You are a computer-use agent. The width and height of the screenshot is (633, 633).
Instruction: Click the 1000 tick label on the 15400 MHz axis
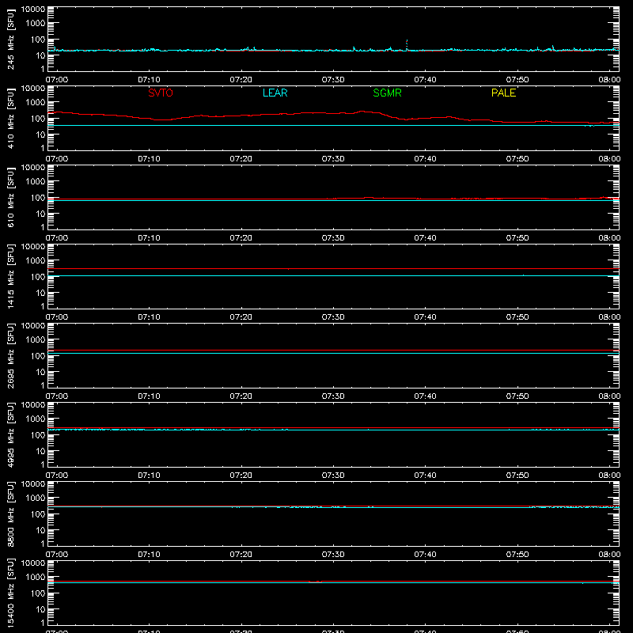coord(36,578)
